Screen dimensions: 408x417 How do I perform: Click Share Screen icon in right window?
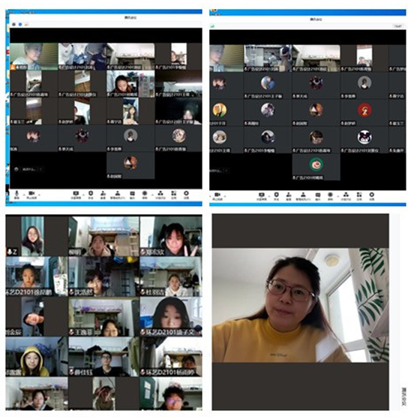(262, 196)
